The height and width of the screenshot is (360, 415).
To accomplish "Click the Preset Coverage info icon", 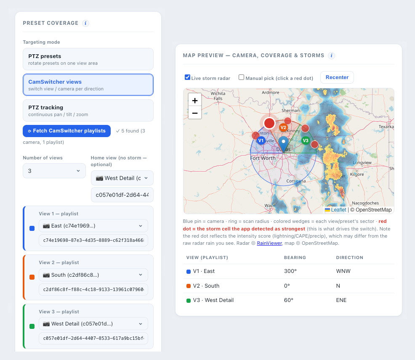I will click(x=85, y=23).
